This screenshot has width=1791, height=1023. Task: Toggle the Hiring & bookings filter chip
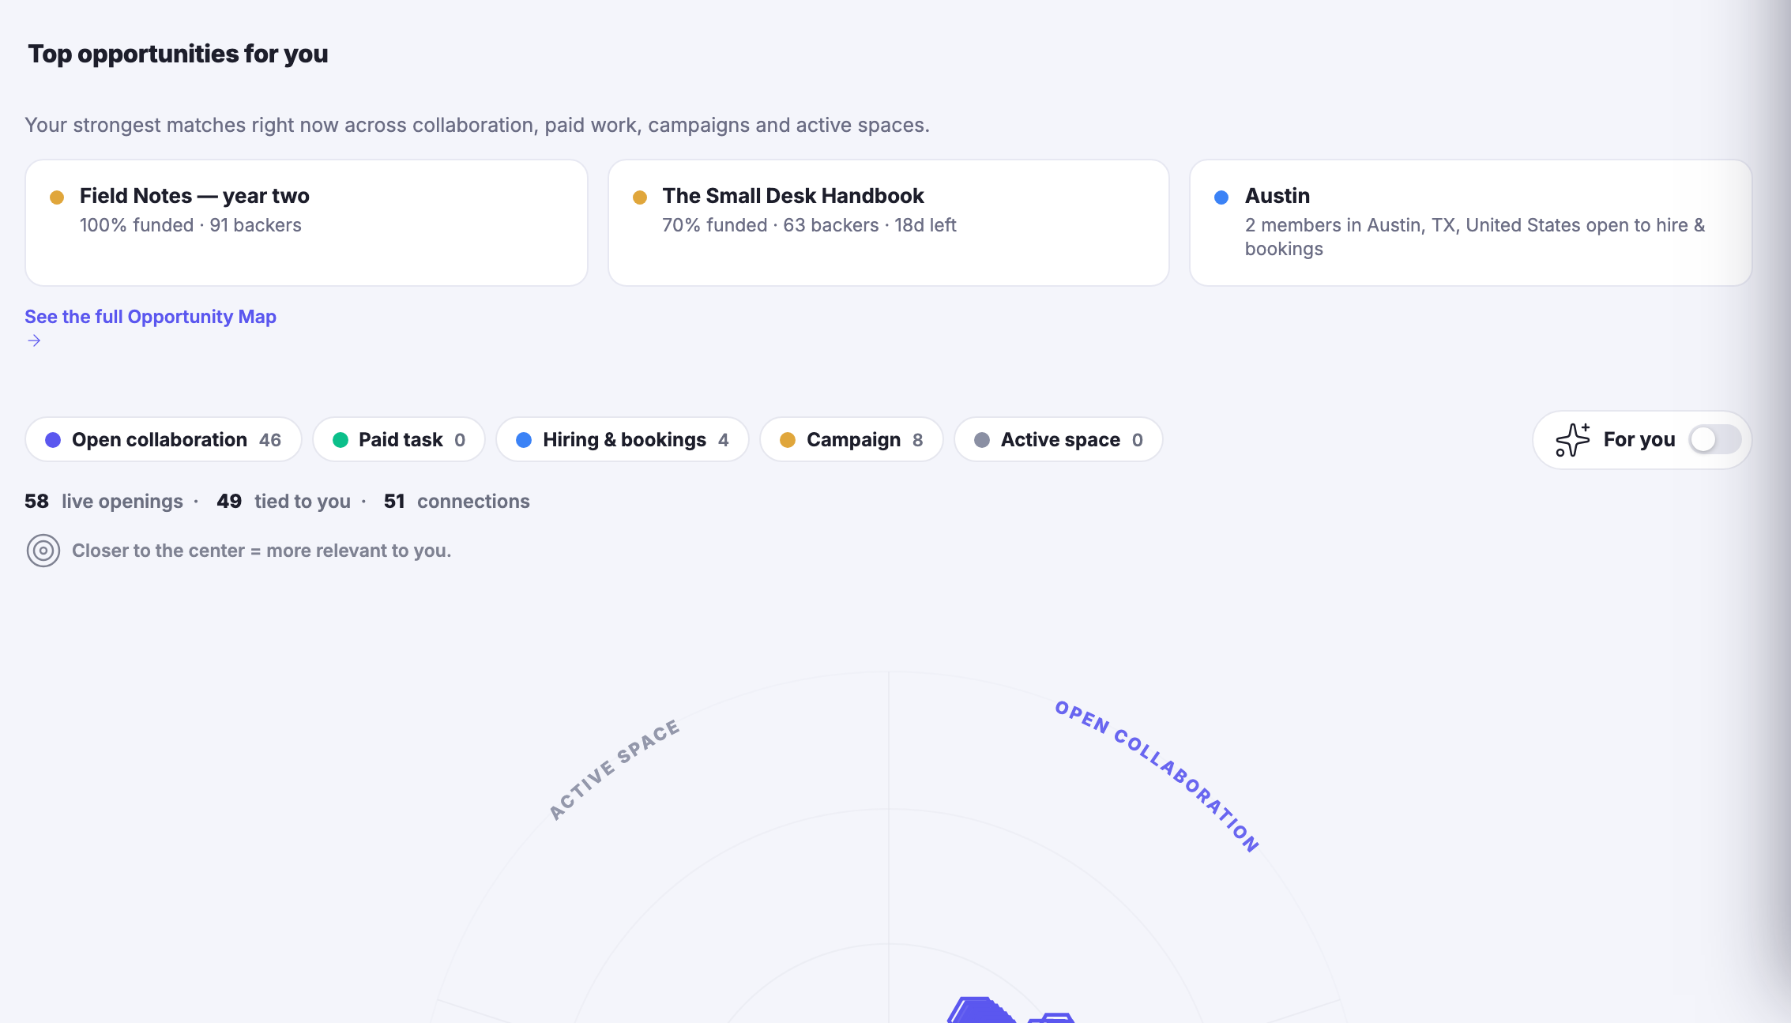click(623, 440)
